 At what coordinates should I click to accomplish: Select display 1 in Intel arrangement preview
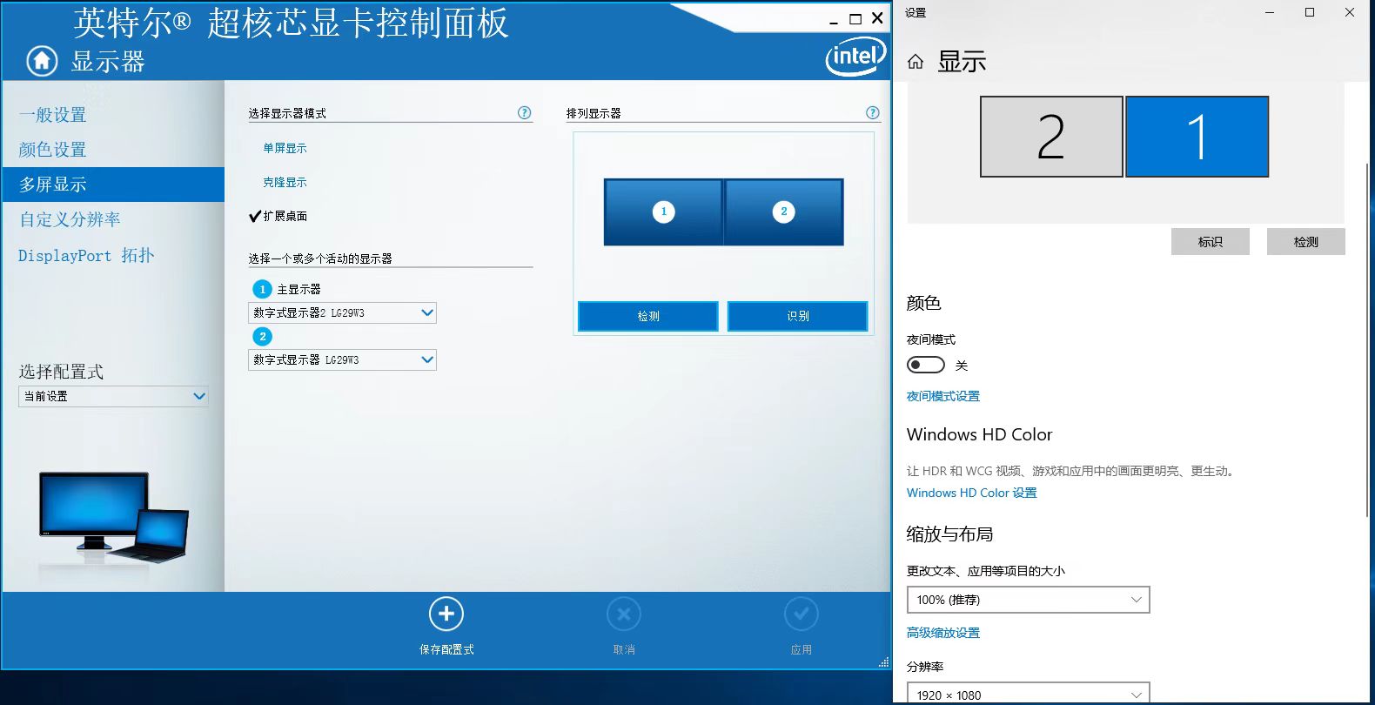663,211
